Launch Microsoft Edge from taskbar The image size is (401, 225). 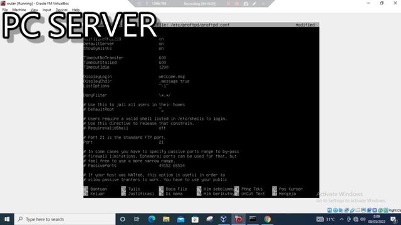152,219
